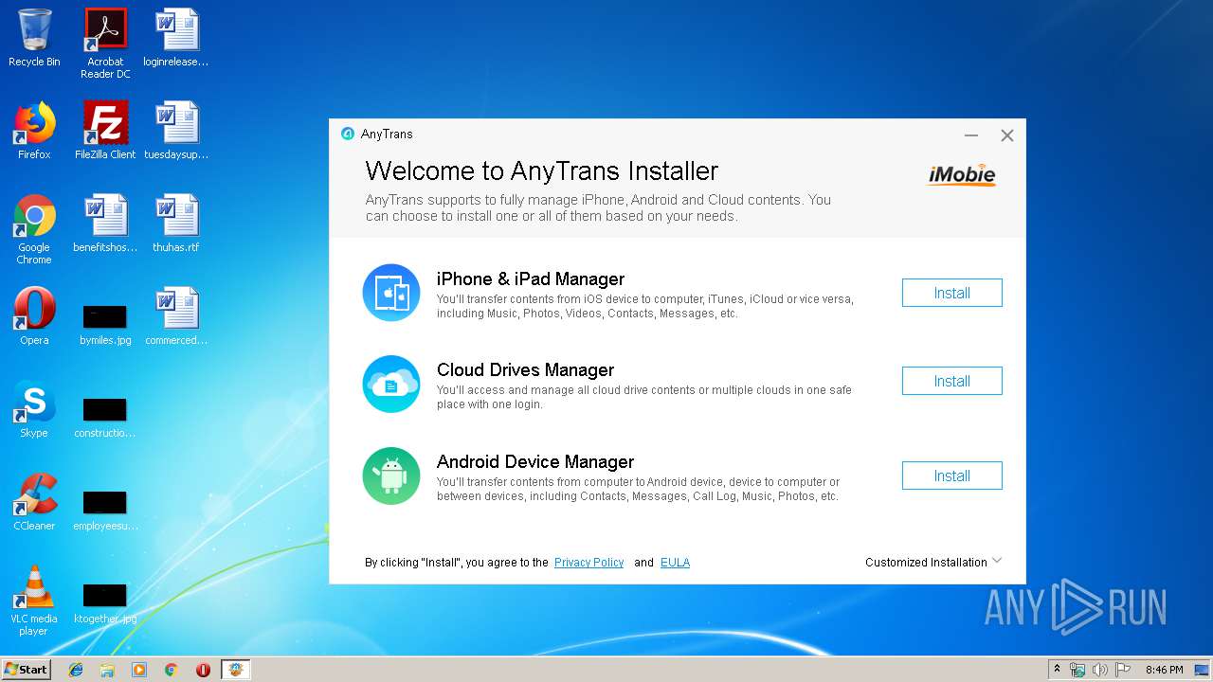Viewport: 1213px width, 682px height.
Task: Open Chrome from the taskbar
Action: coord(172,670)
